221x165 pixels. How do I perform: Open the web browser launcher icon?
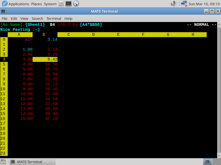[76, 4]
